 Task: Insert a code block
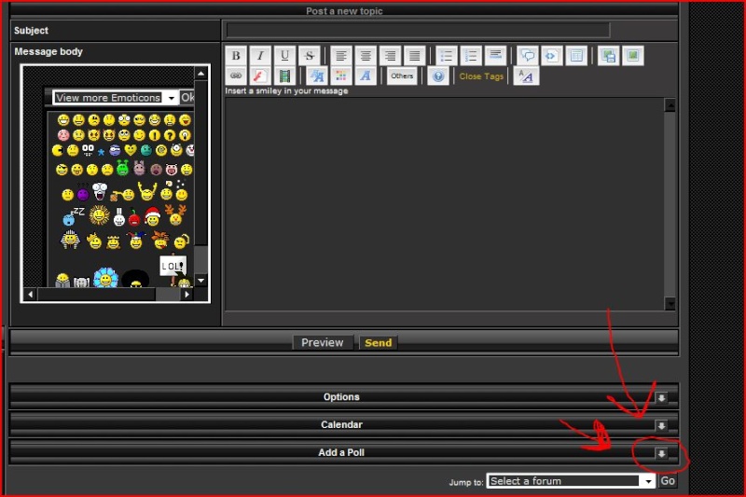pyautogui.click(x=551, y=56)
